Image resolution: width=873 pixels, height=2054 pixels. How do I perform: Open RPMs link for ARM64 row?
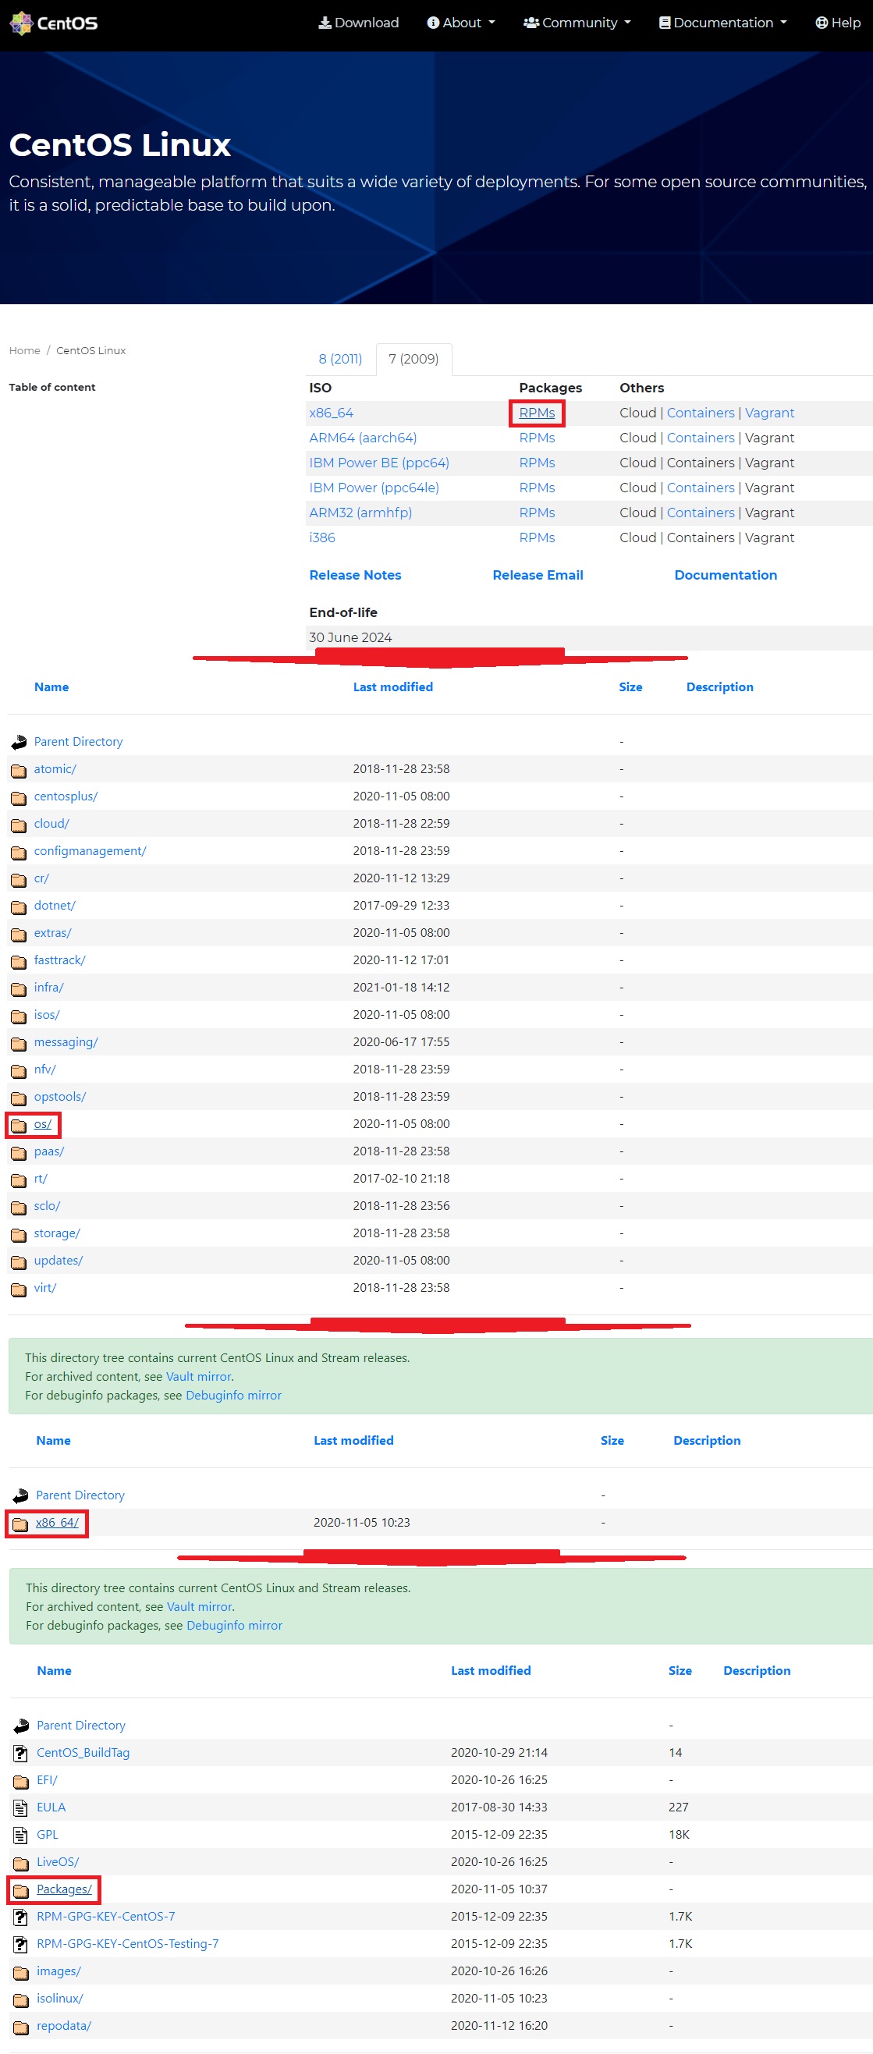tap(538, 438)
